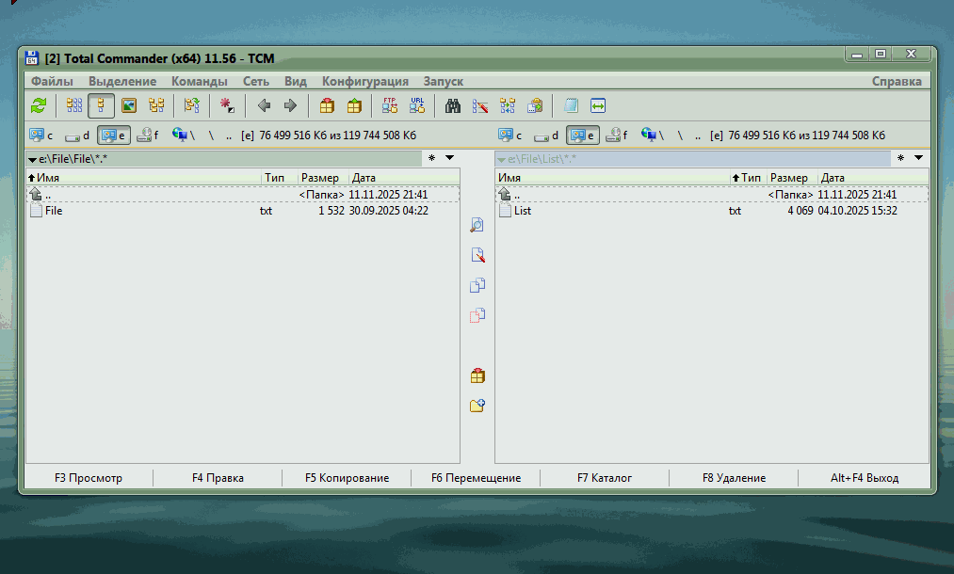The image size is (954, 574).
Task: Click the FTP connect toolbar icon
Action: tap(390, 105)
